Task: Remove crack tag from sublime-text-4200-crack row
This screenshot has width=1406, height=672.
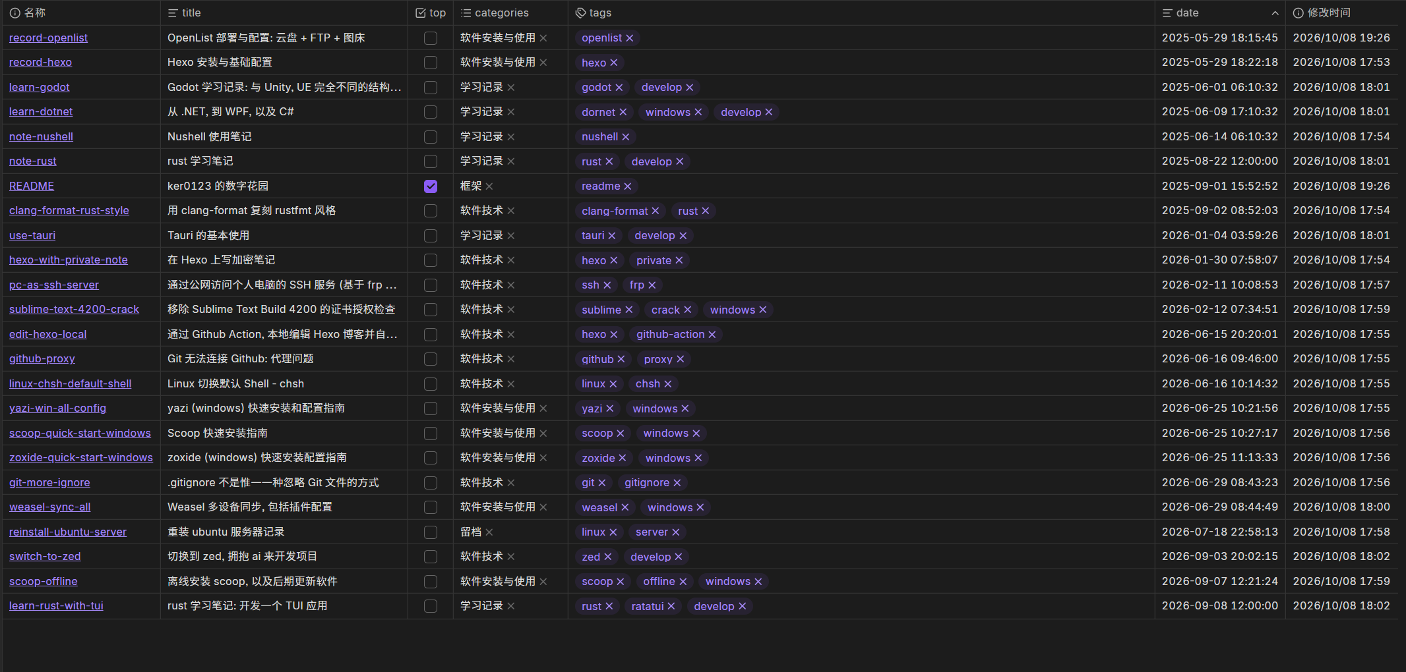Action: [x=688, y=310]
